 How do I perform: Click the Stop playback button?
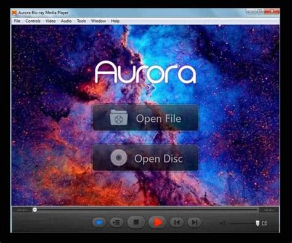click(x=136, y=222)
